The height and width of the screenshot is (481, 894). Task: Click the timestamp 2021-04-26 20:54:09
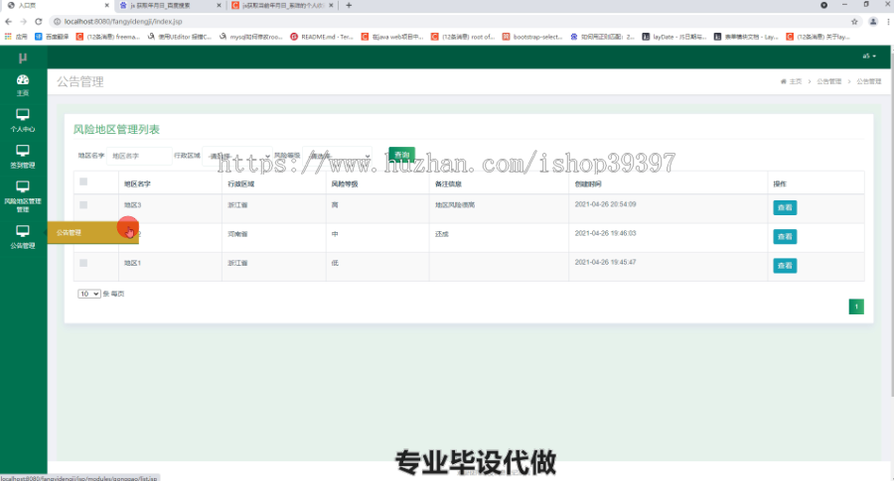click(606, 204)
